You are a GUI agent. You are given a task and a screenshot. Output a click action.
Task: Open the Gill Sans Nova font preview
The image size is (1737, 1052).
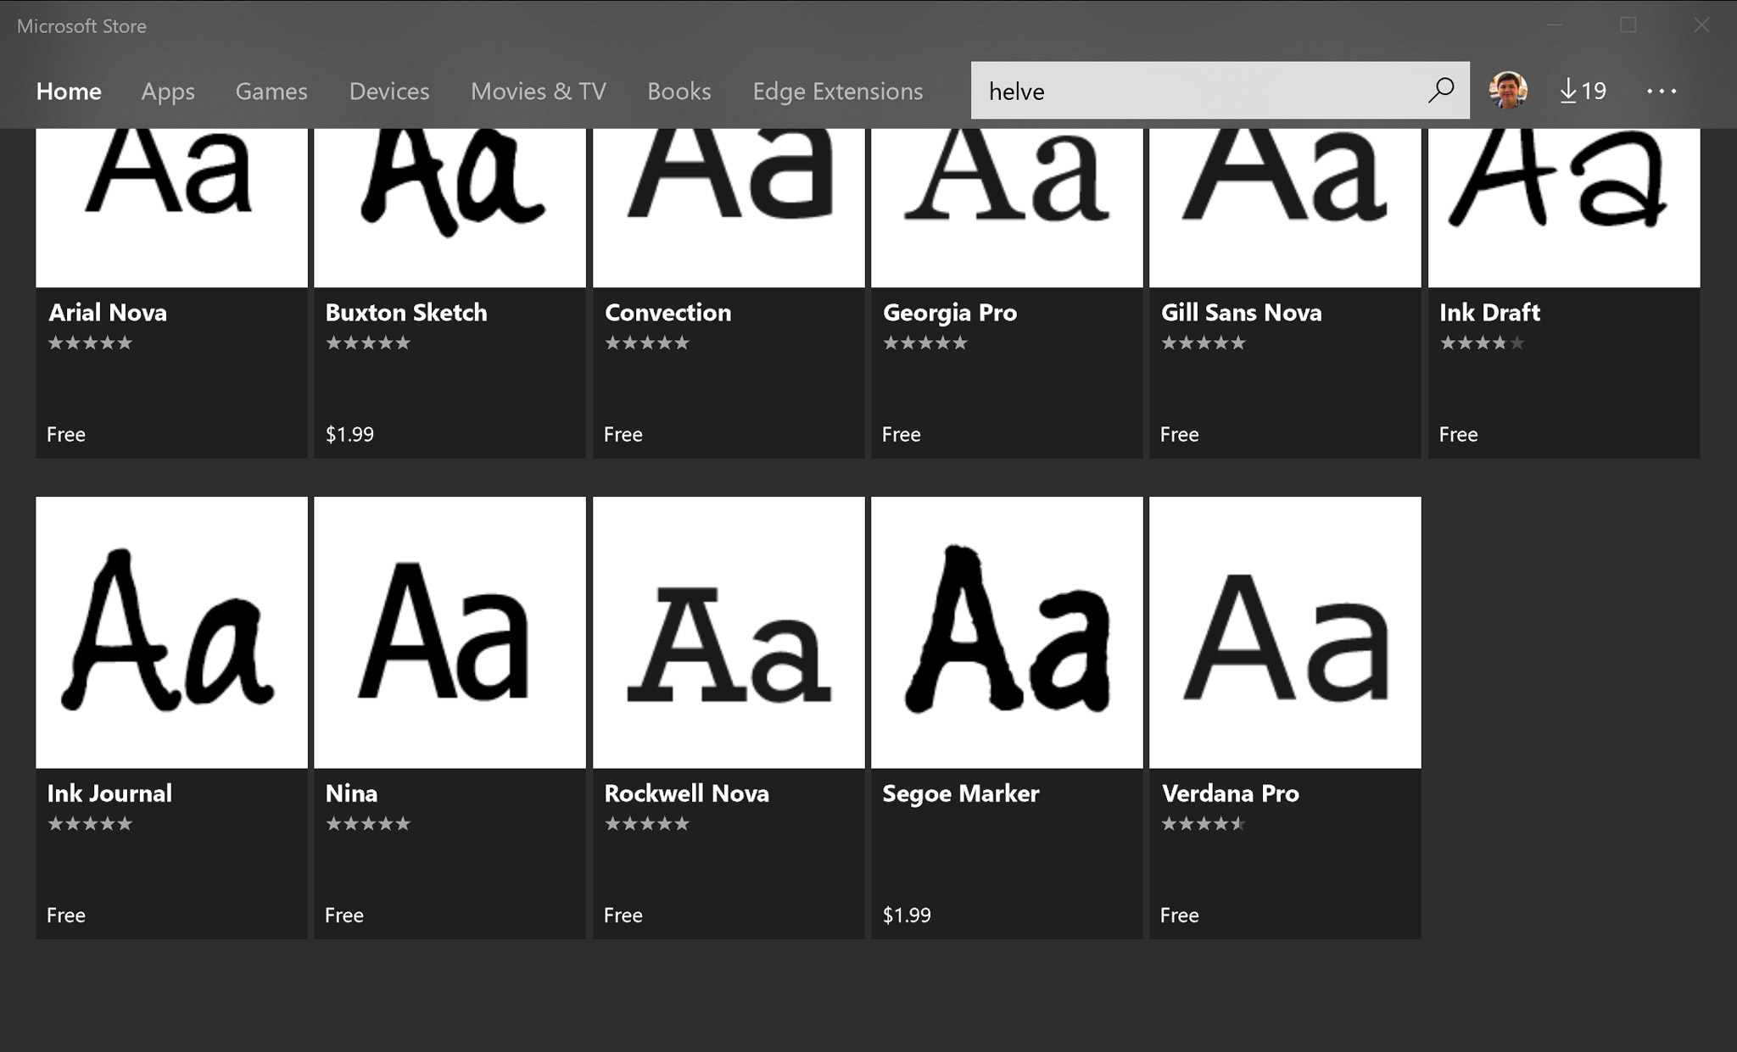[1285, 208]
